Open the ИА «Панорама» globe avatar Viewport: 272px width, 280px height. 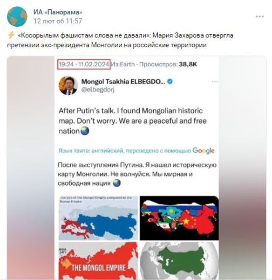pos(17,17)
